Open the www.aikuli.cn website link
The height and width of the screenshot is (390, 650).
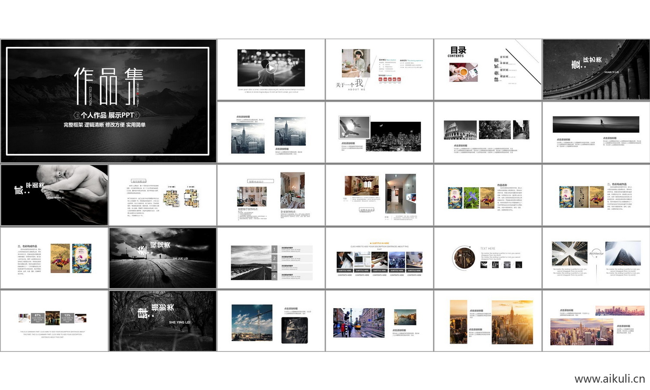click(x=609, y=379)
